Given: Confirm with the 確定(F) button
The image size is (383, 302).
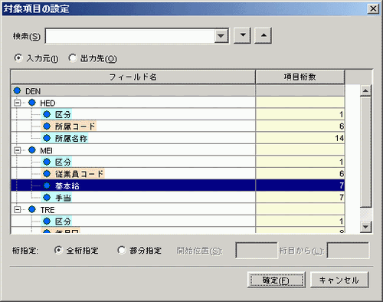Looking at the screenshot, I should (277, 280).
